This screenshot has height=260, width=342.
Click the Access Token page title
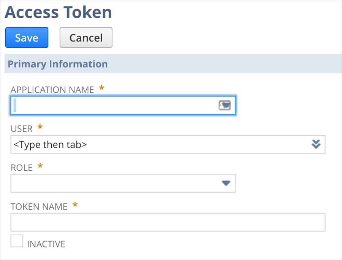[58, 12]
